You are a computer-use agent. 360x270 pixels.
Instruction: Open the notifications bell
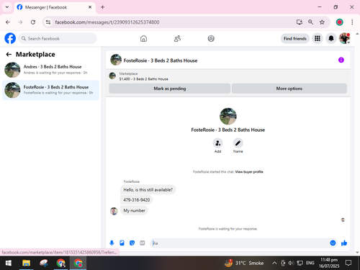coord(331,38)
